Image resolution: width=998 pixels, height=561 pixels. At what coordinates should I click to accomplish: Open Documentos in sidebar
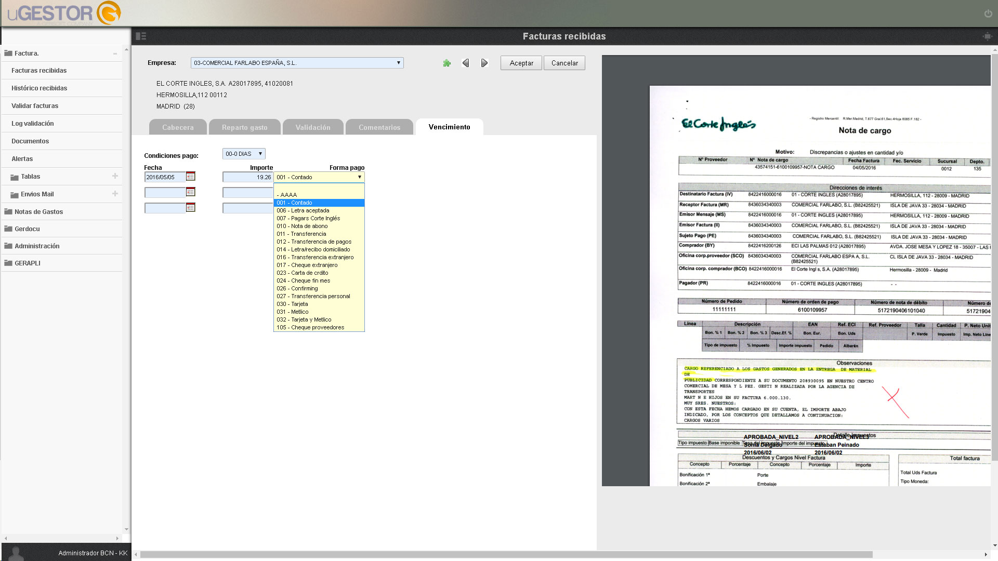click(x=62, y=141)
